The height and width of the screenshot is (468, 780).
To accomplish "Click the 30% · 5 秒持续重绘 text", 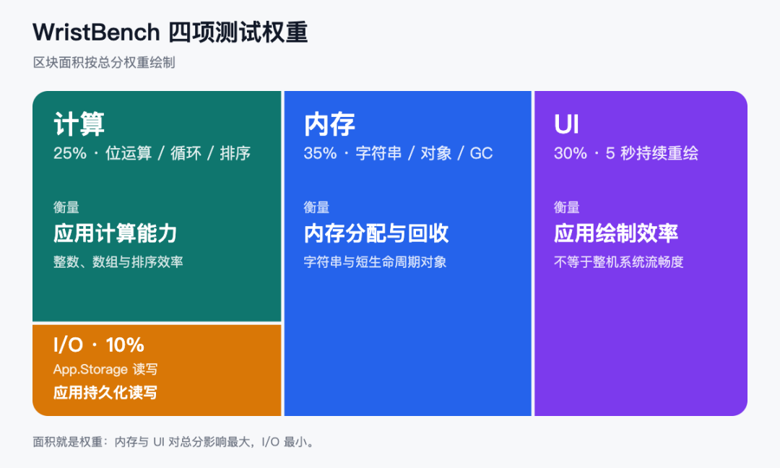I will pos(625,153).
